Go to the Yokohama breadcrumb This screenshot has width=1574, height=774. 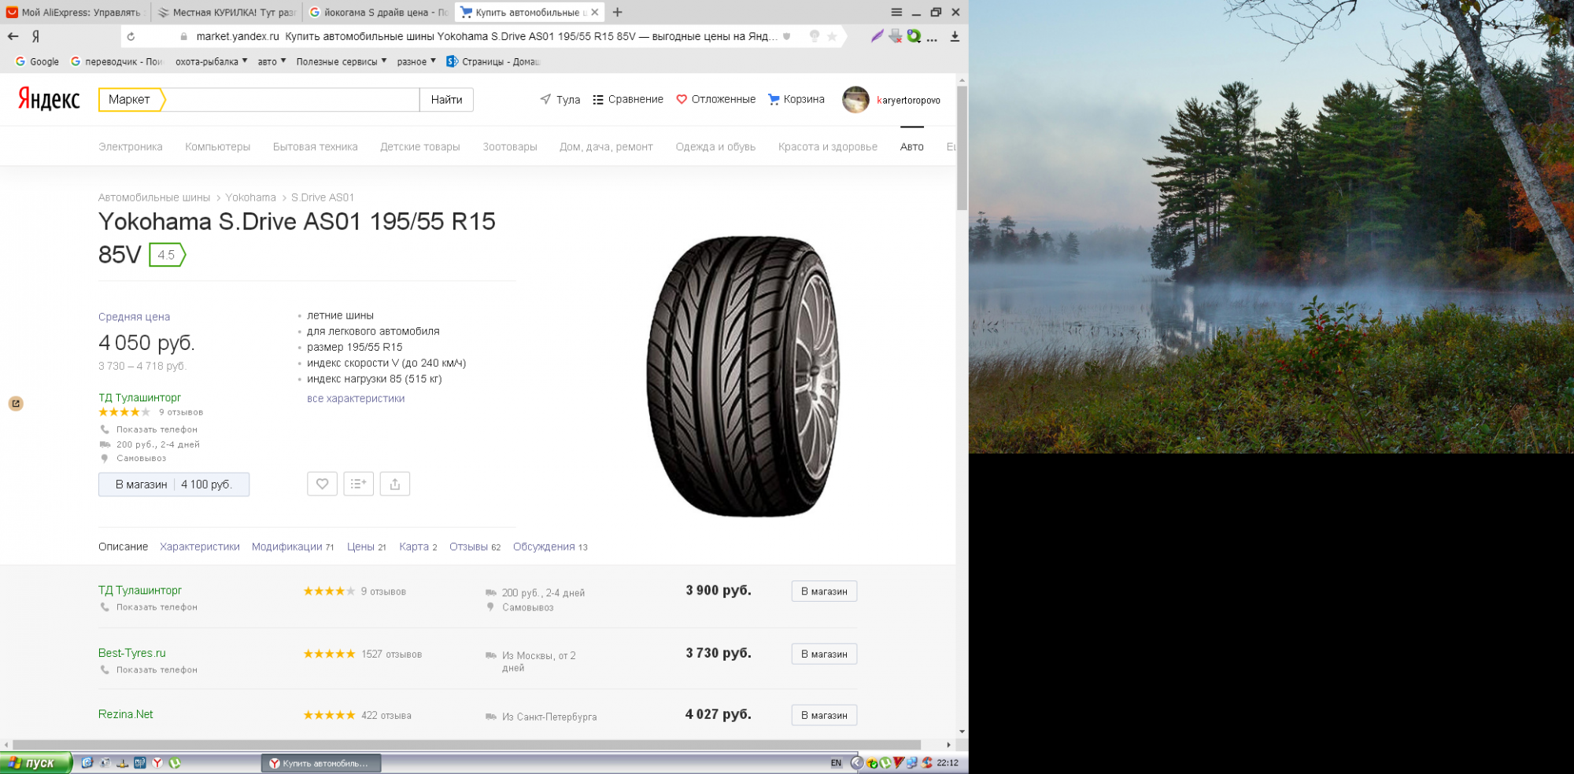click(x=251, y=197)
